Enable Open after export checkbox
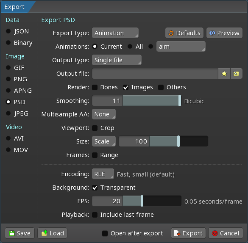This screenshot has width=248, height=243. 105,233
